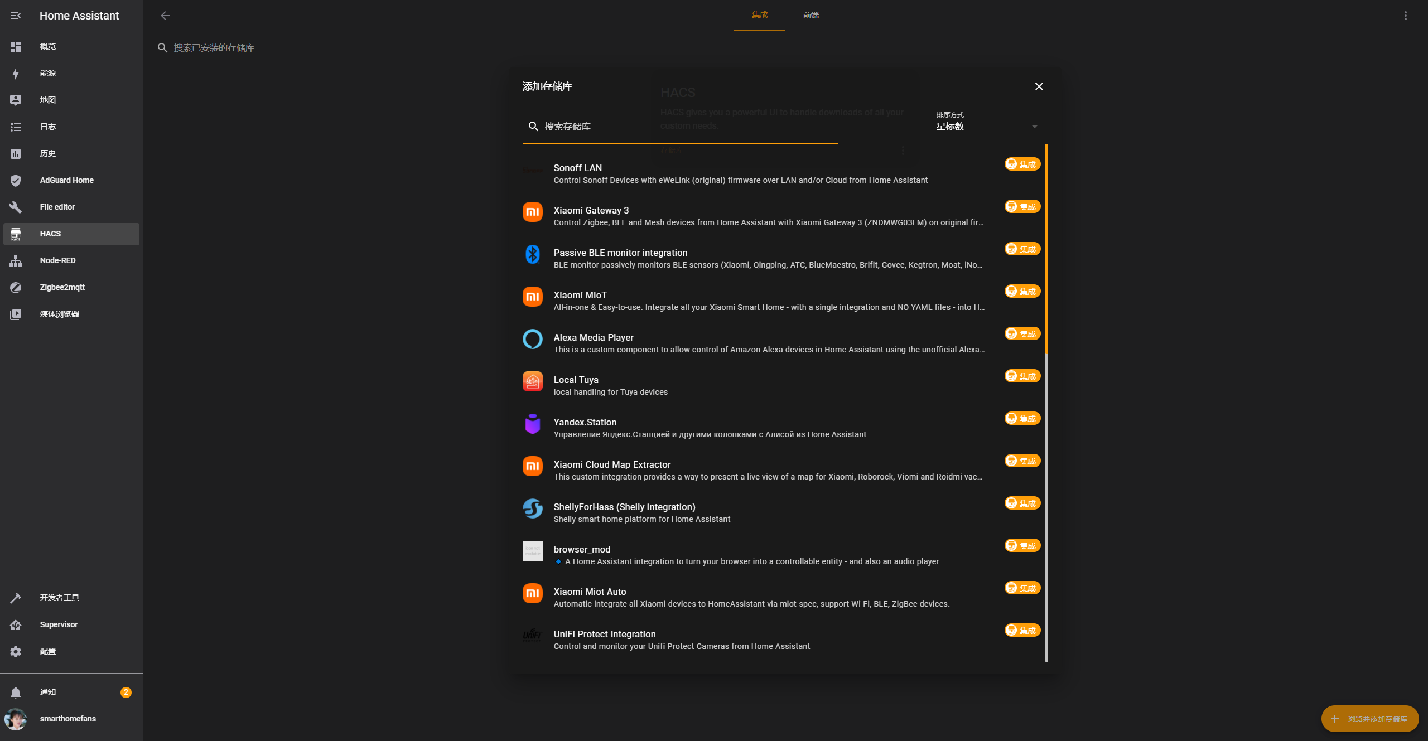Click the UniFi Protect logo icon
The width and height of the screenshot is (1428, 741).
[533, 636]
